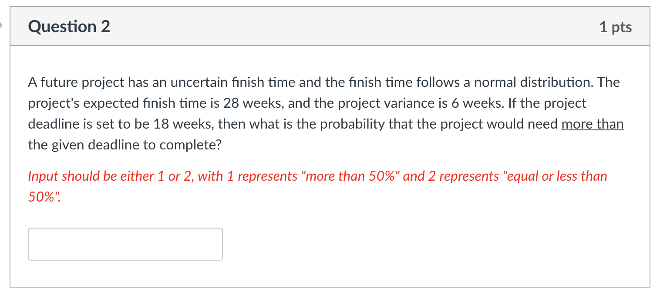Click the gray question header bar
This screenshot has width=660, height=298.
point(330,26)
